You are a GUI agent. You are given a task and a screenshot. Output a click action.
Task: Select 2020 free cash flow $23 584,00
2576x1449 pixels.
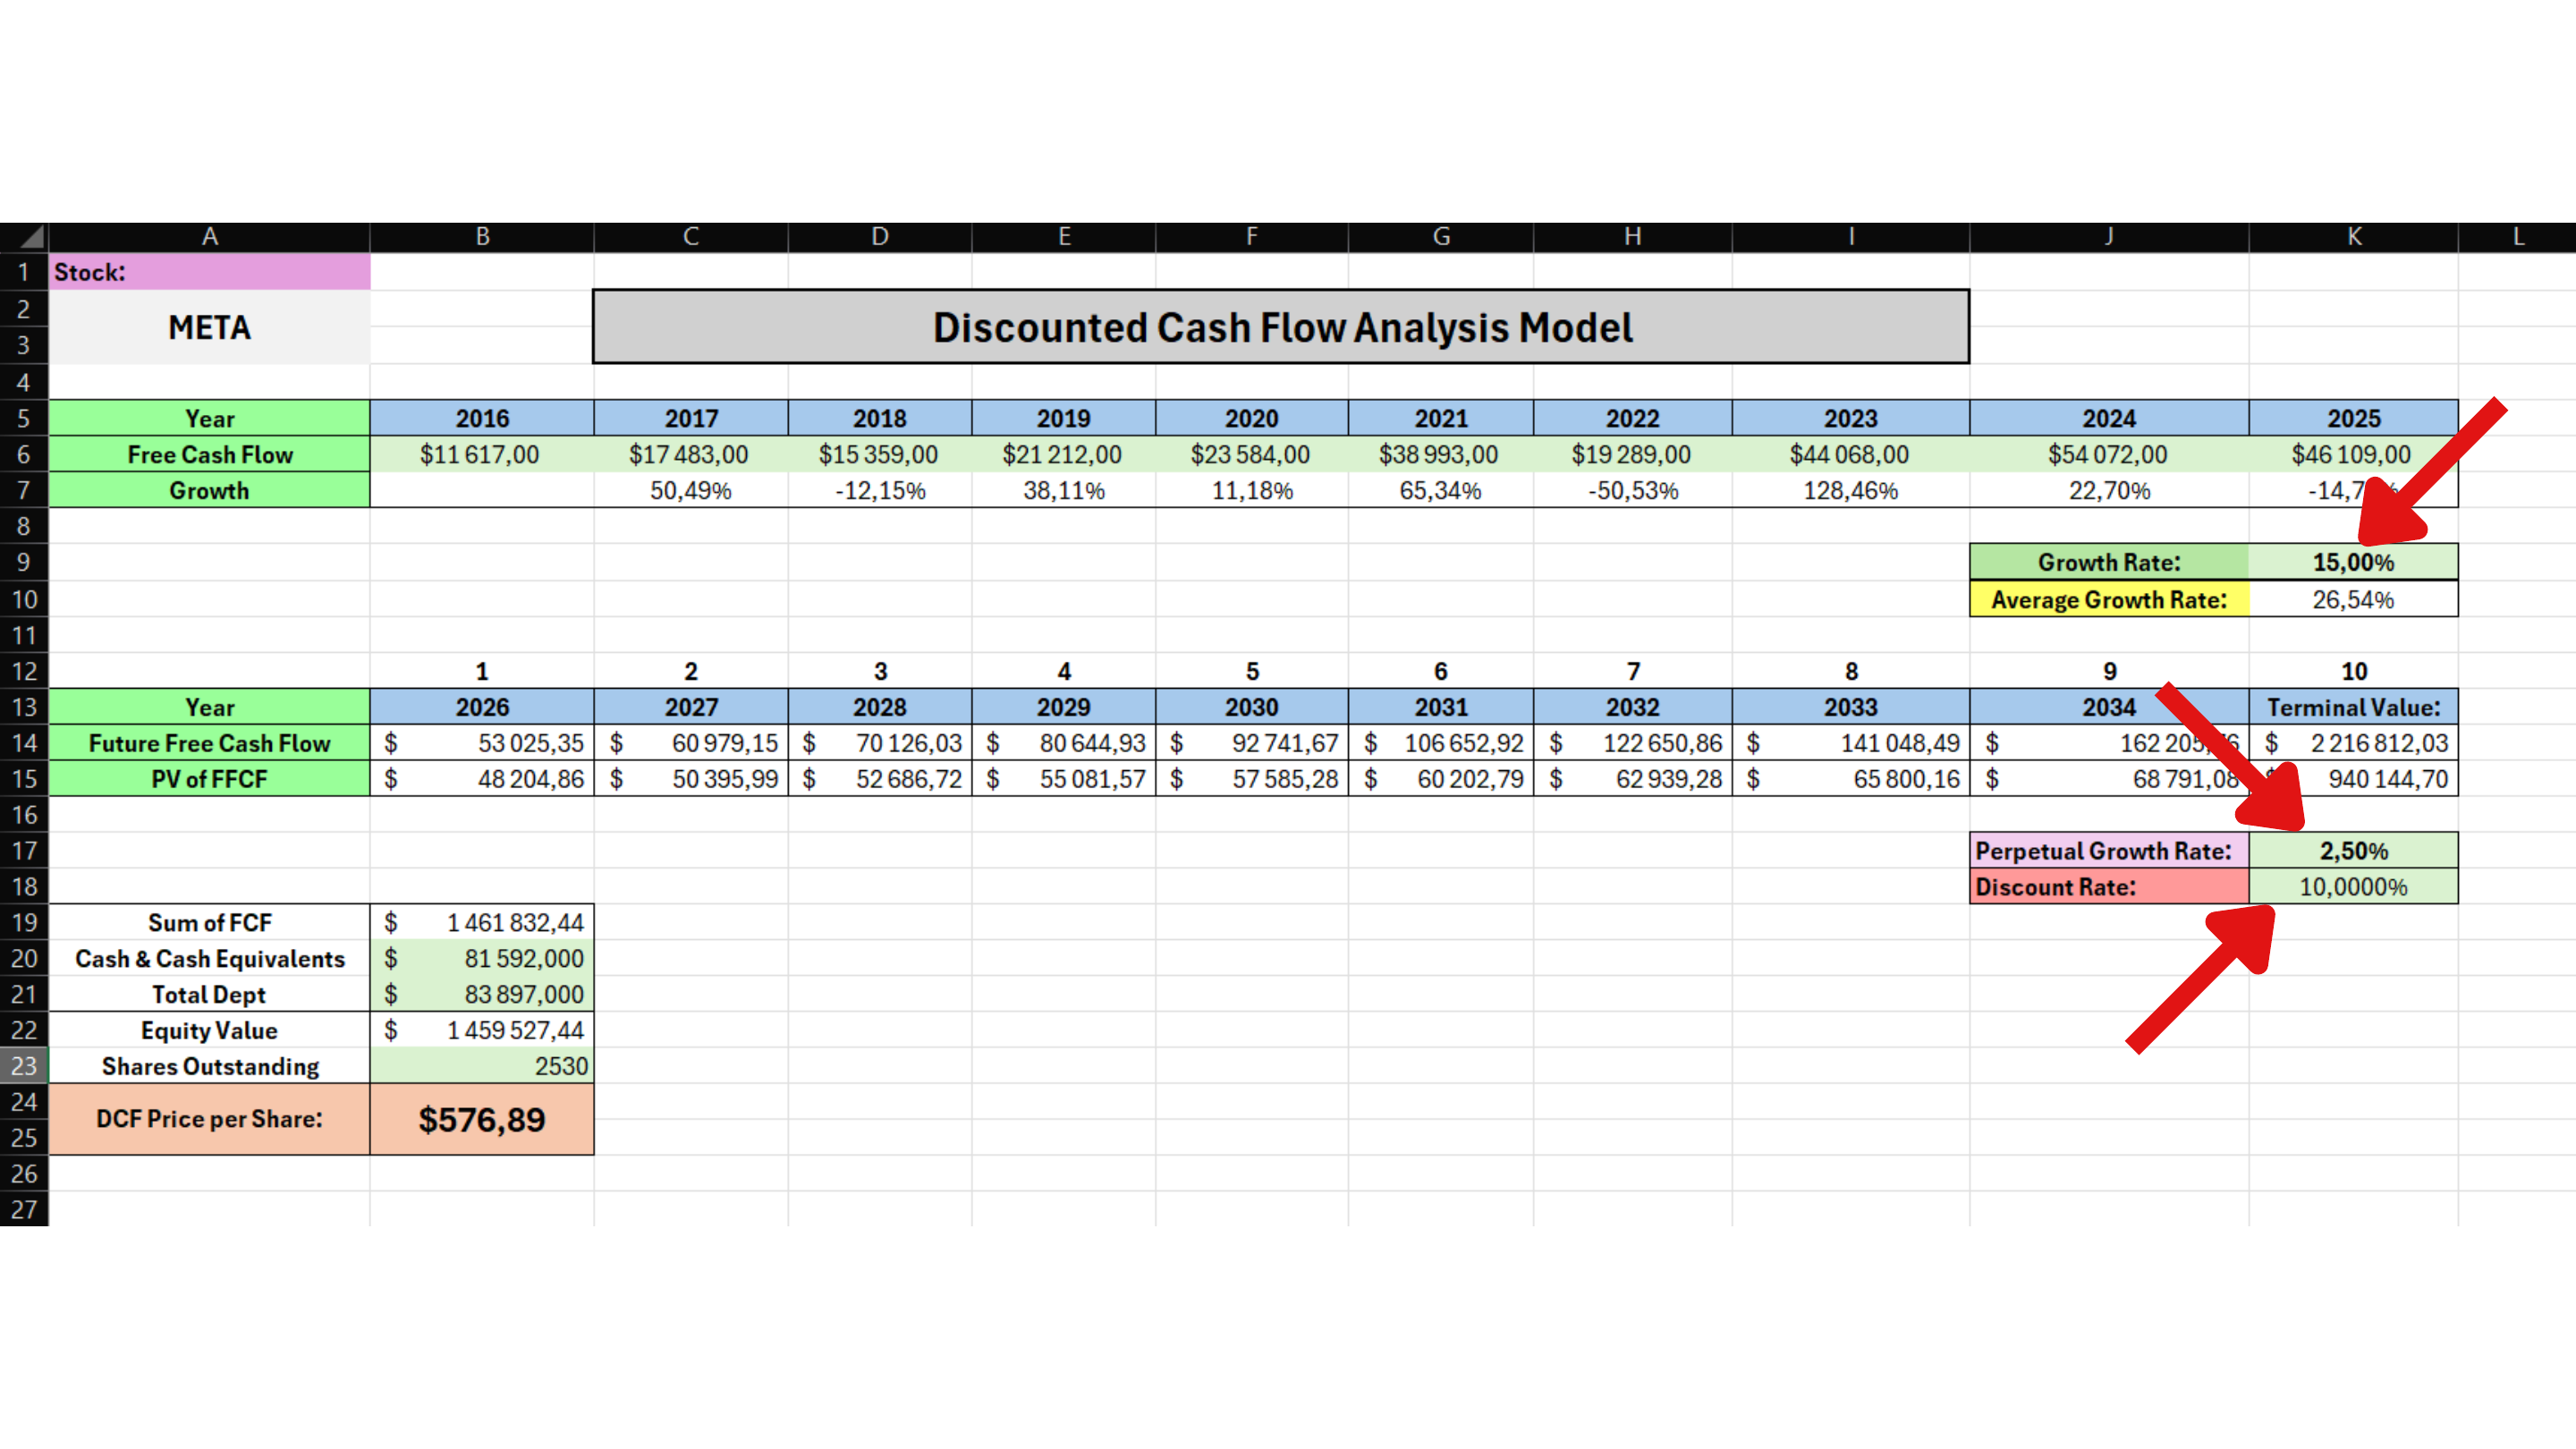pos(1252,454)
